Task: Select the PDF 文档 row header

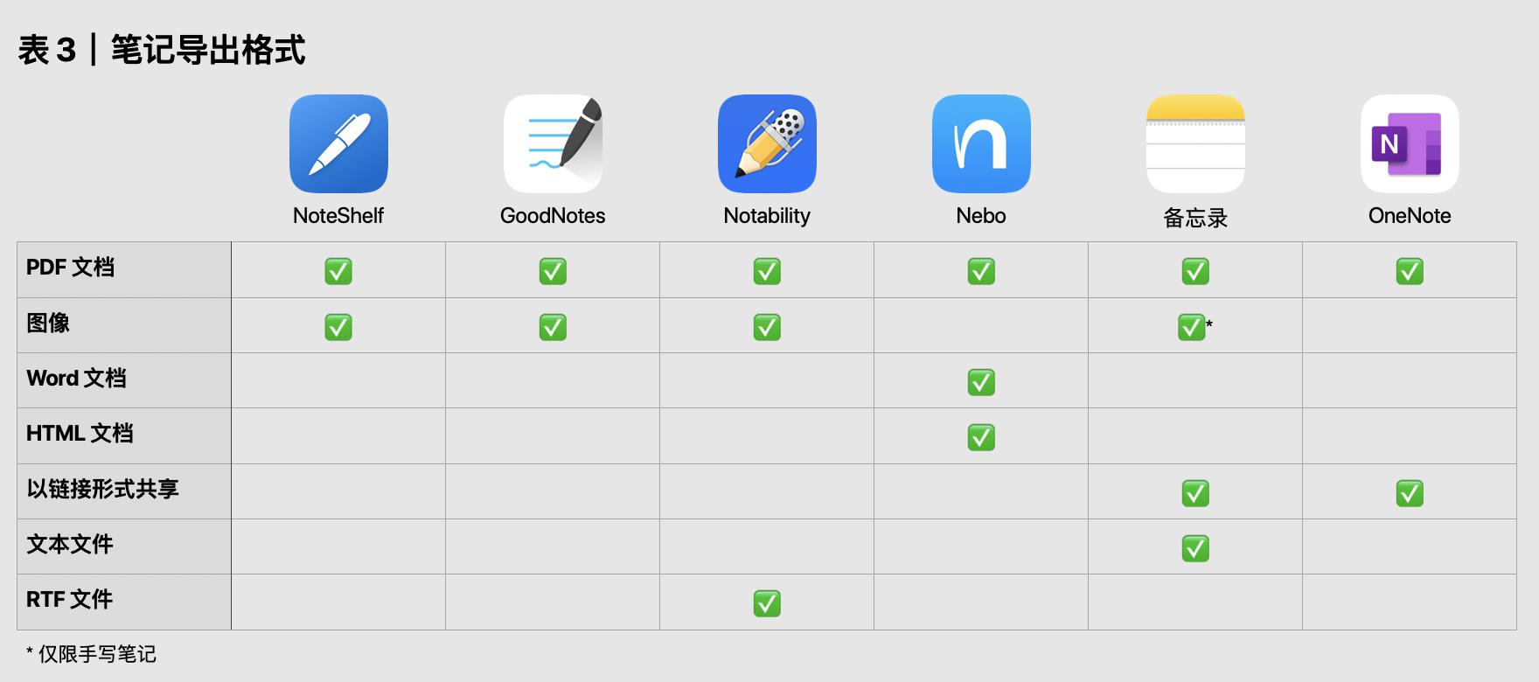Action: 70,268
